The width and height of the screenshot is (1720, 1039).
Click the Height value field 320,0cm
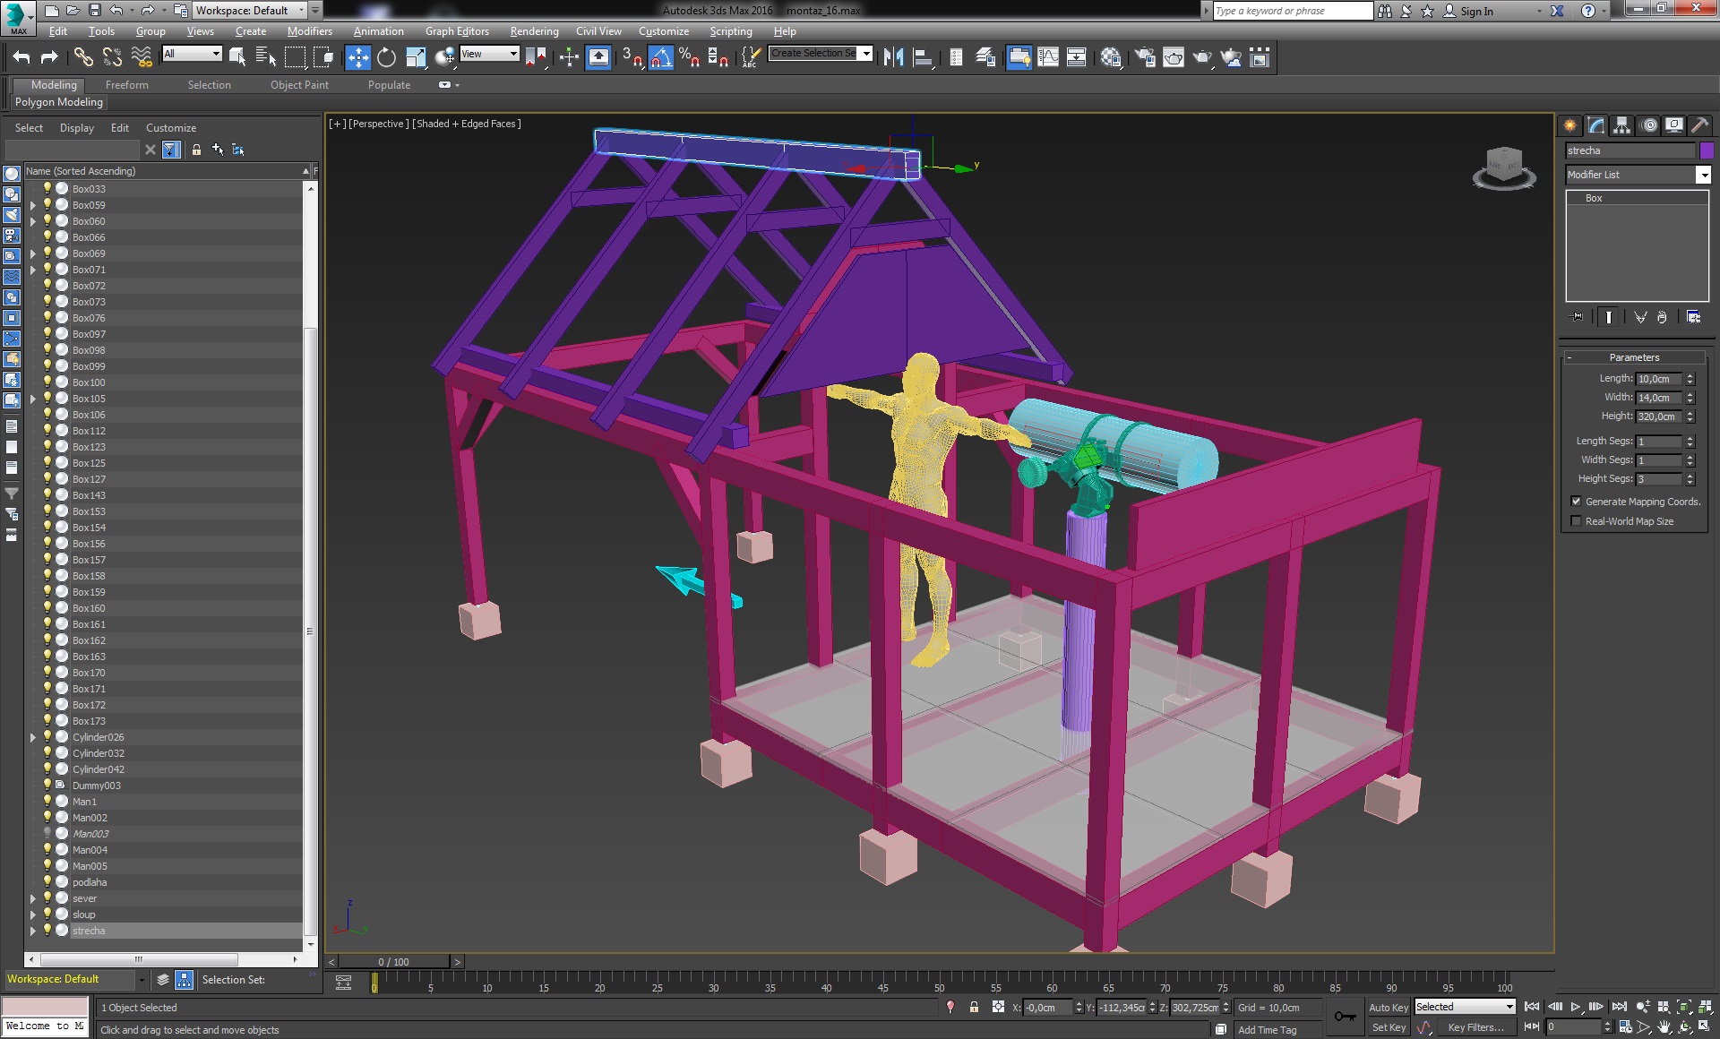pyautogui.click(x=1659, y=416)
